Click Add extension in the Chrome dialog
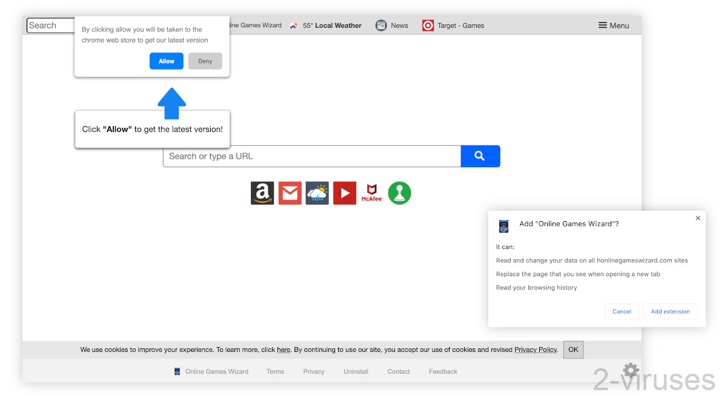Image resolution: width=727 pixels, height=401 pixels. 670,311
